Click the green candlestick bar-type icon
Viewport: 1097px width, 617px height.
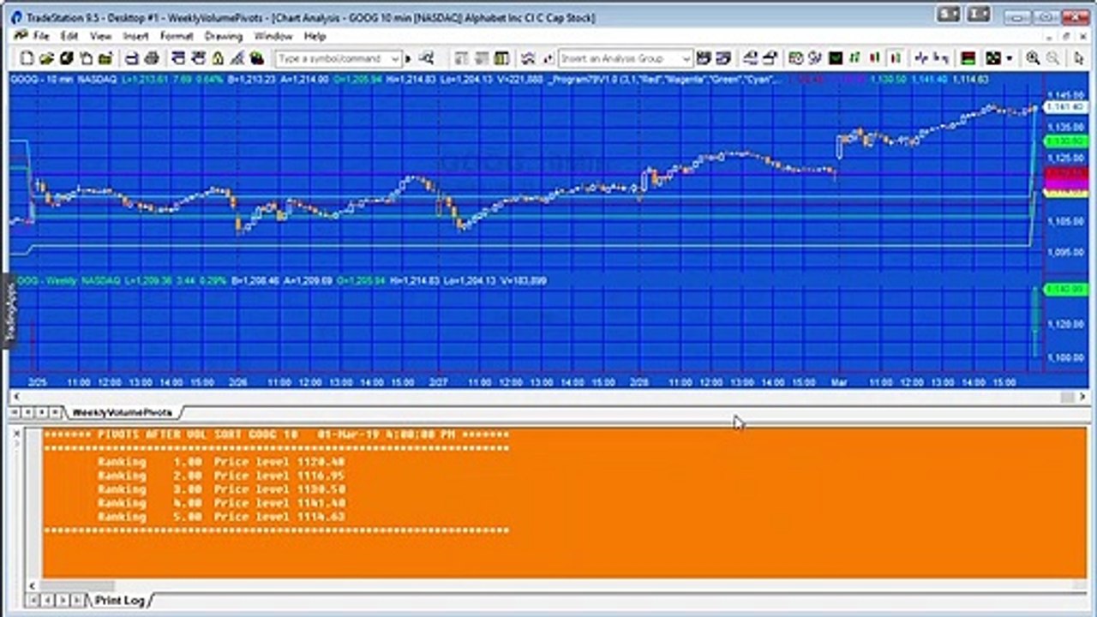[x=854, y=58]
